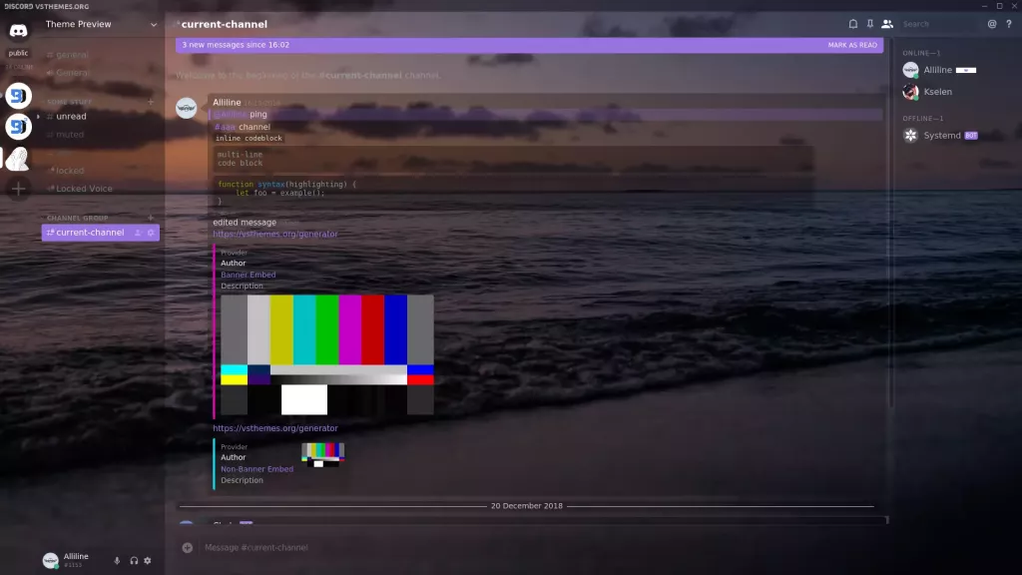The image size is (1022, 575).
Task: Create an invite to current-channel
Action: tap(139, 233)
